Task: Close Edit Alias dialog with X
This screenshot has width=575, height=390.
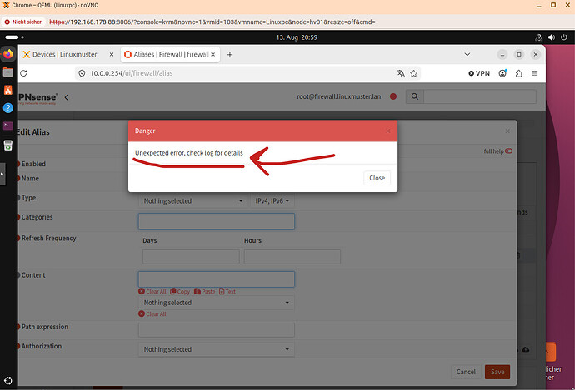Action: point(507,131)
